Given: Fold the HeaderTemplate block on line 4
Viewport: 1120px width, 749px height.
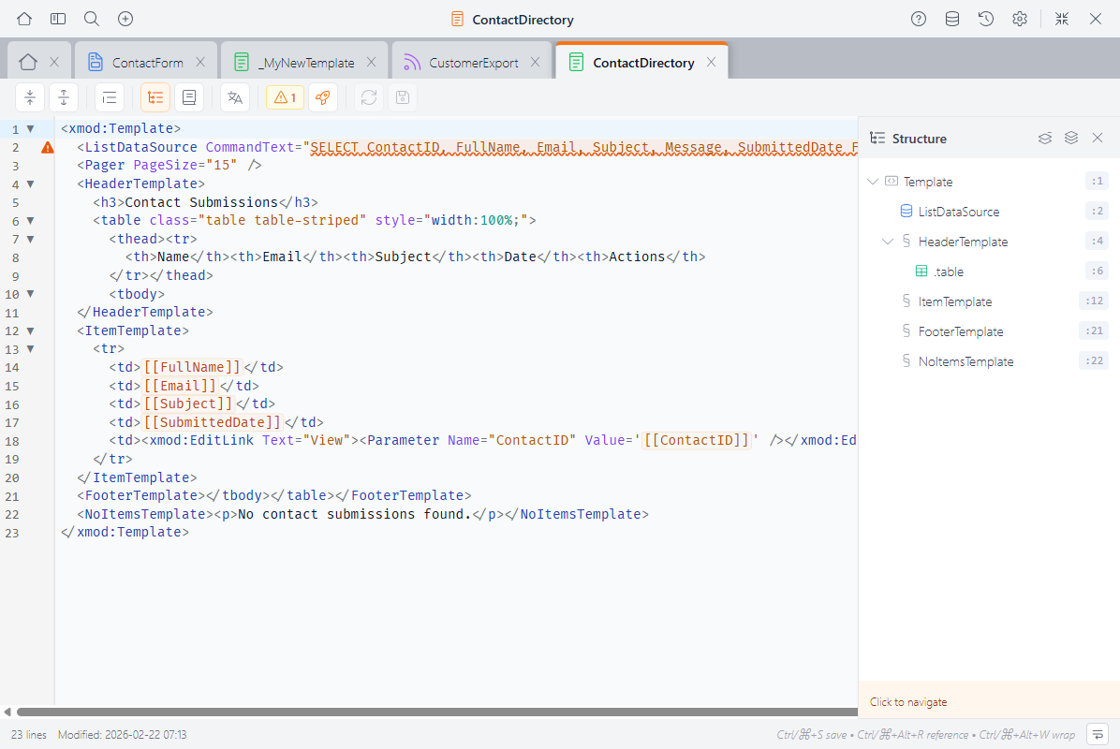Looking at the screenshot, I should point(31,184).
